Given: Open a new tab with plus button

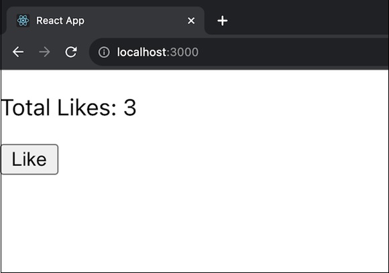Looking at the screenshot, I should [222, 21].
